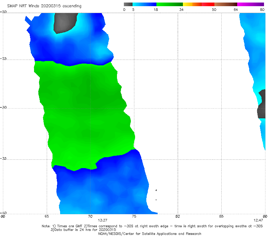
Task: Click the longitude label 75
Action: pyautogui.click(x=134, y=216)
